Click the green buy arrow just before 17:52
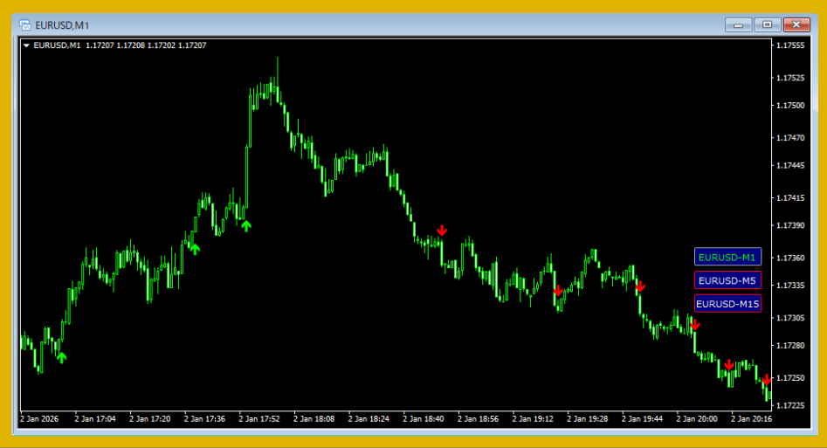 [x=246, y=226]
